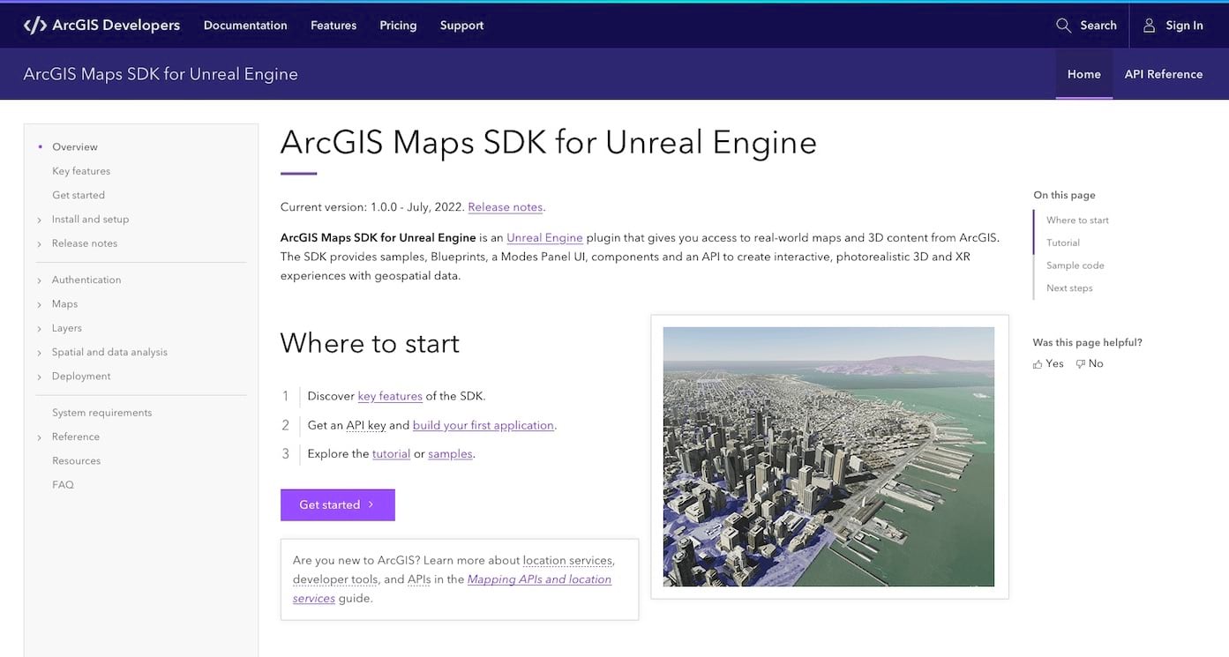Expand the Release notes sidebar section
Viewport: 1229px width, 657px height.
[40, 244]
